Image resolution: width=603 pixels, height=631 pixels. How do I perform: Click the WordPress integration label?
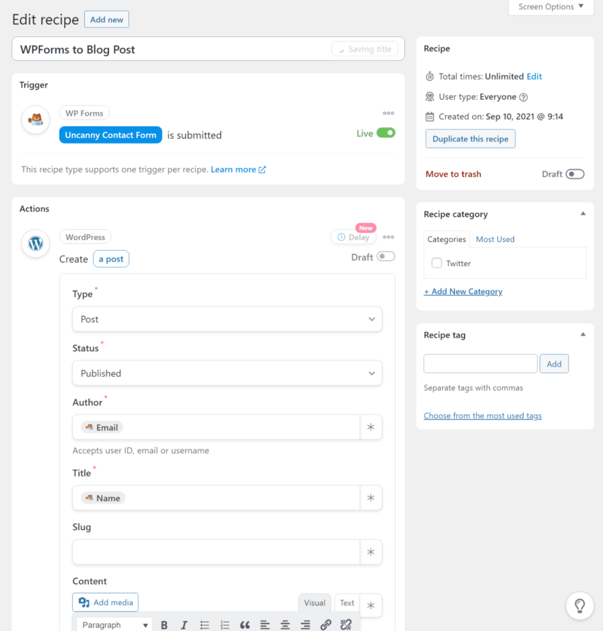click(x=85, y=237)
